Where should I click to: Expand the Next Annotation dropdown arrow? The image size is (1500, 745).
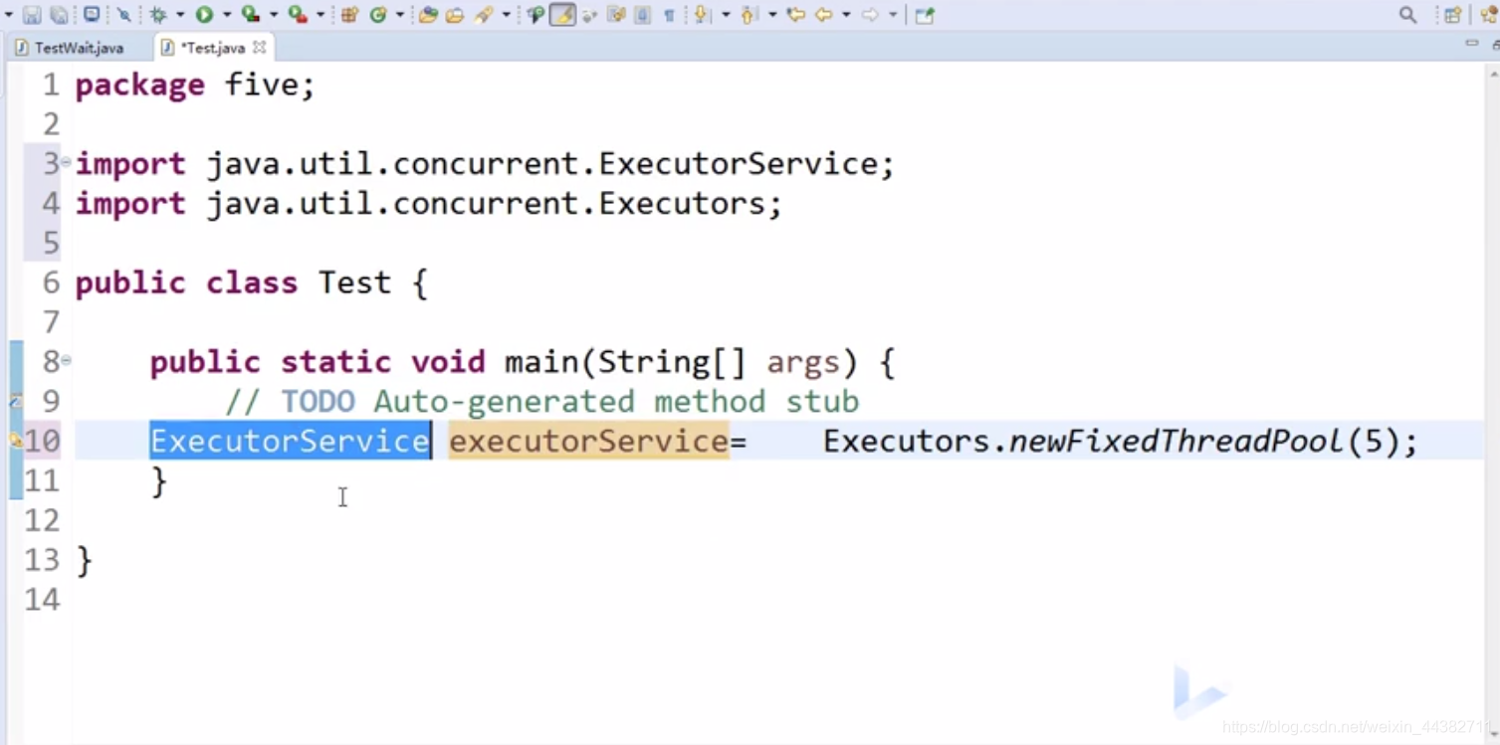click(x=725, y=15)
